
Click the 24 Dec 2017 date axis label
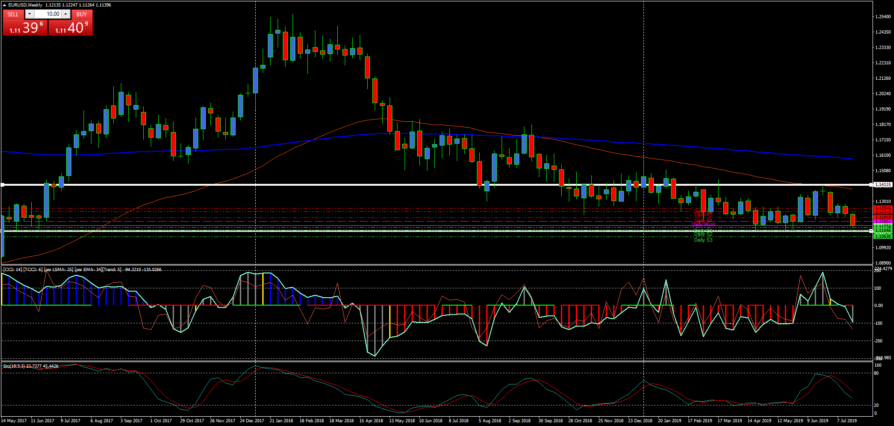point(252,420)
